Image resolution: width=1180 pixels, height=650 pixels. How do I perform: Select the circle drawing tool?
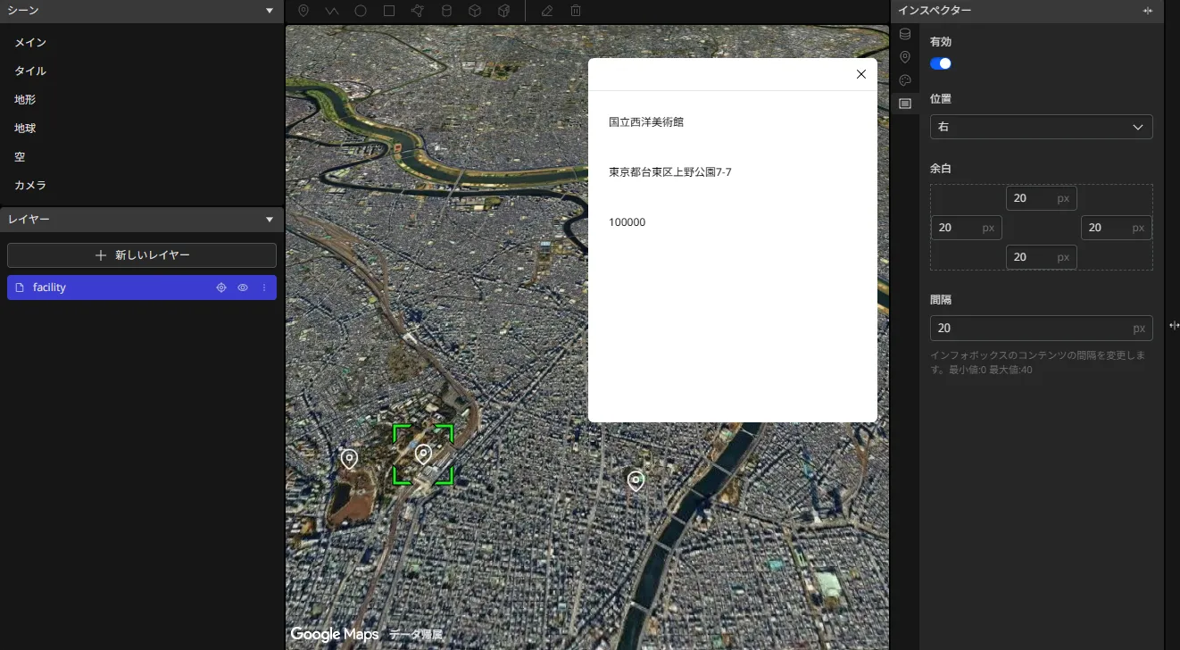click(x=361, y=11)
